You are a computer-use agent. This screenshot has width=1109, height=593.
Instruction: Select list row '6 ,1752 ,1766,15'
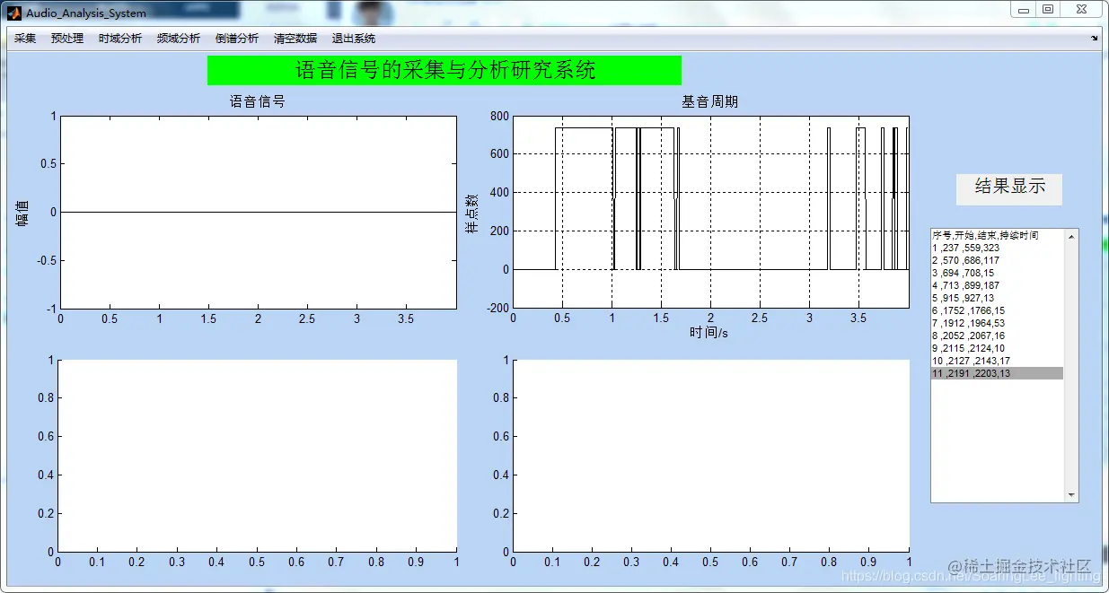(x=997, y=310)
